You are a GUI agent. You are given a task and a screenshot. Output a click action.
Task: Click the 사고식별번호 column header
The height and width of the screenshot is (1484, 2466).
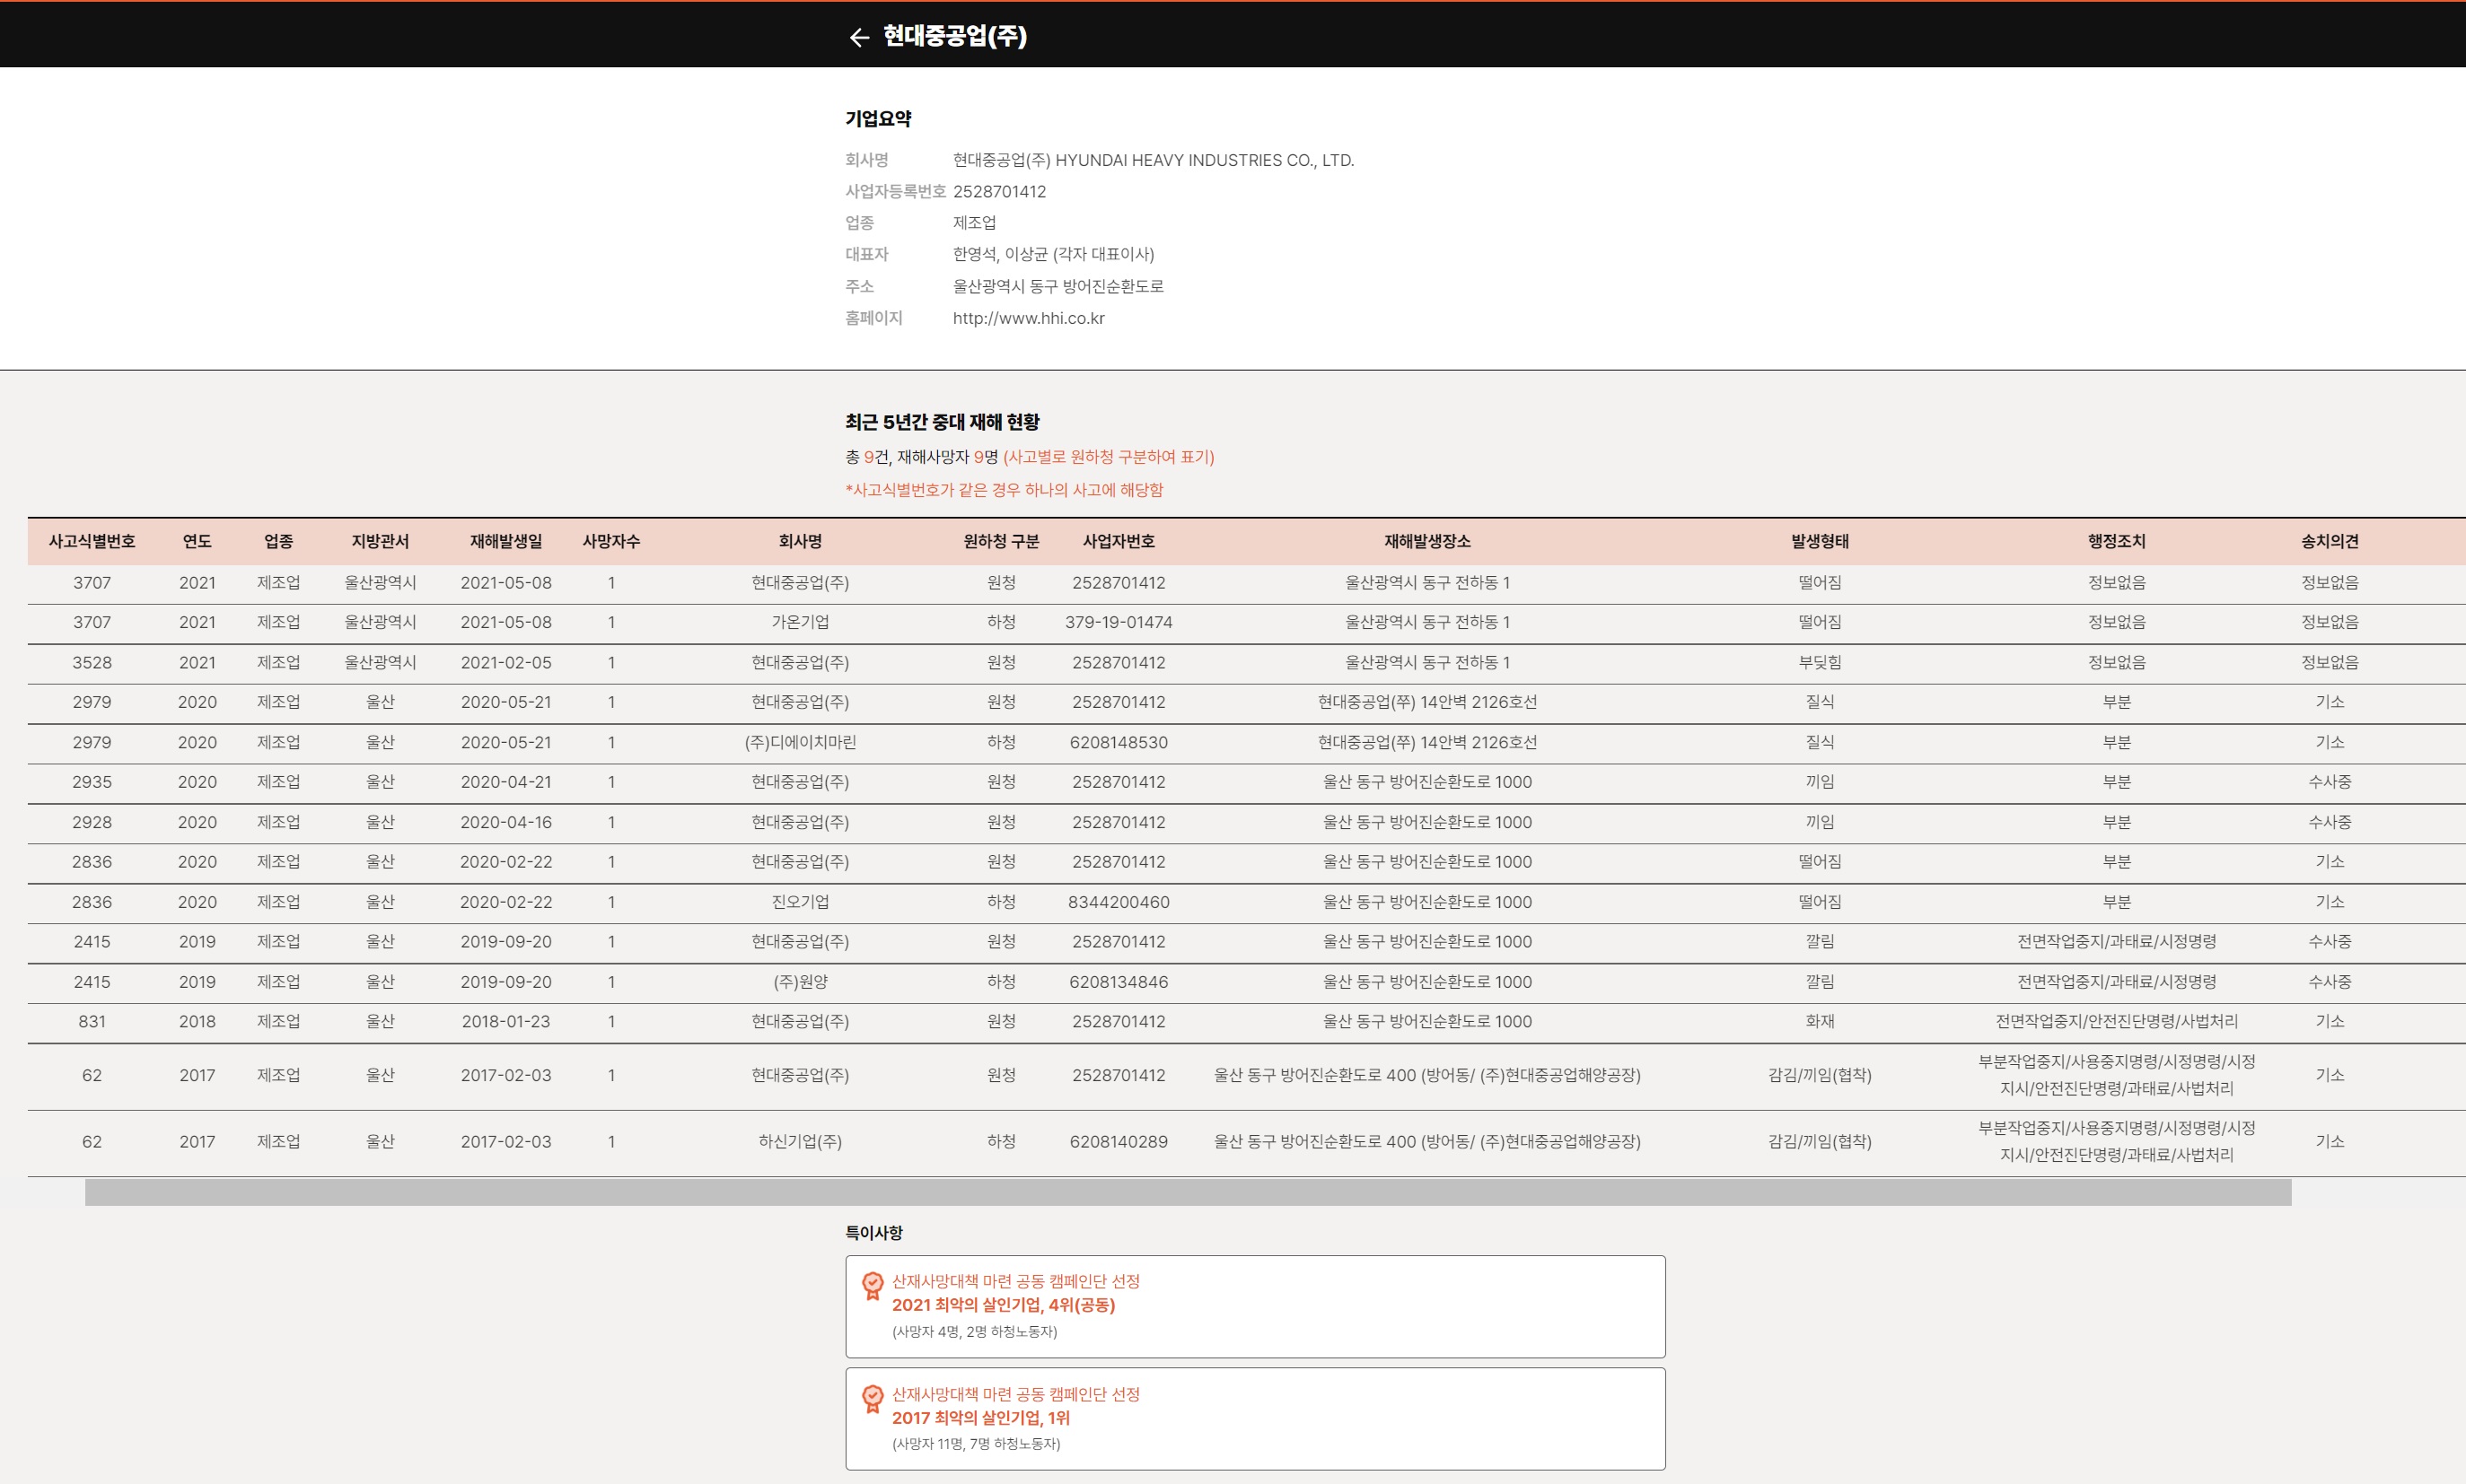[x=92, y=541]
